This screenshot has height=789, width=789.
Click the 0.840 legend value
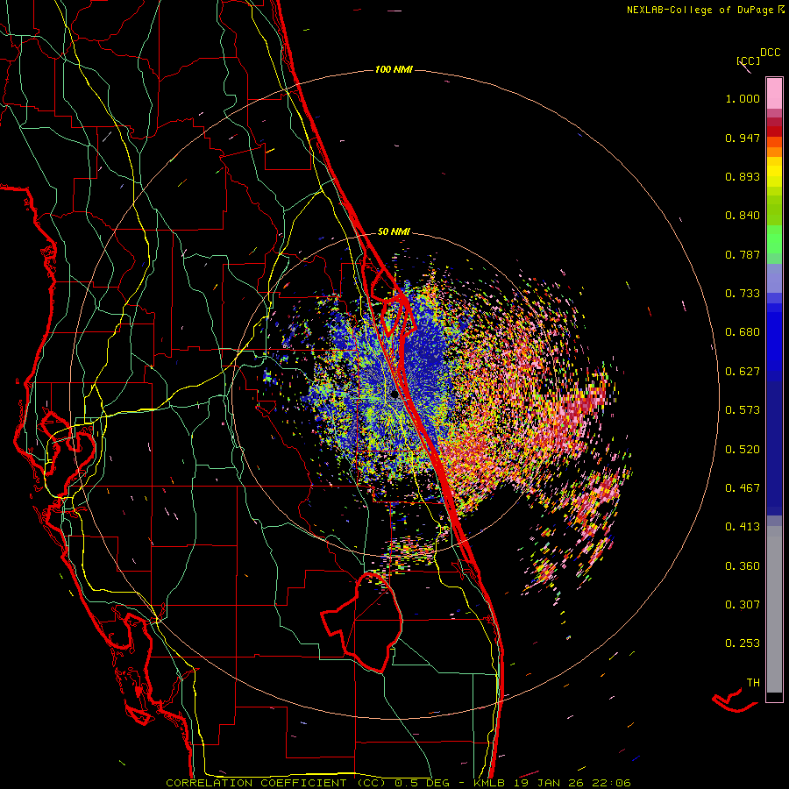pyautogui.click(x=743, y=216)
